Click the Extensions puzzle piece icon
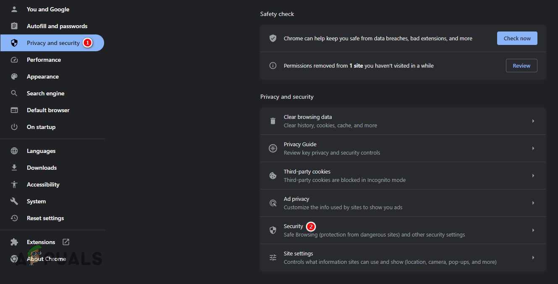The image size is (558, 284). coord(14,242)
